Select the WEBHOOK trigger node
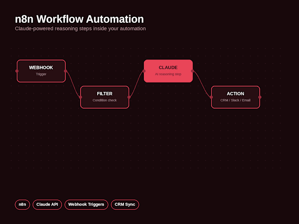Screen dimensions: 299x224 [41, 71]
